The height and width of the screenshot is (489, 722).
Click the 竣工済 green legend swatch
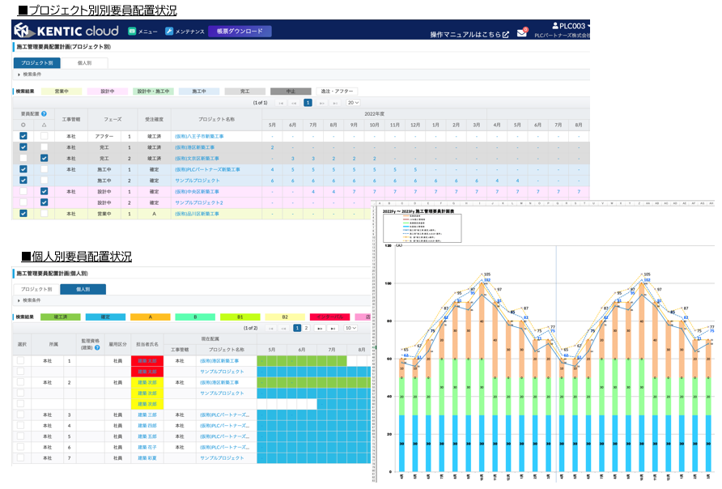61,317
